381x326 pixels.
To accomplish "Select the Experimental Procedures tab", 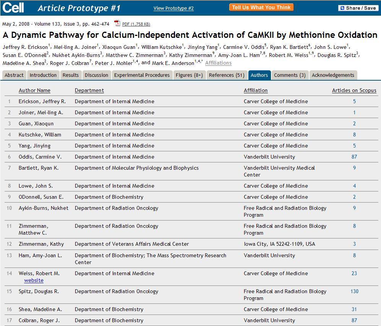I will coord(142,75).
